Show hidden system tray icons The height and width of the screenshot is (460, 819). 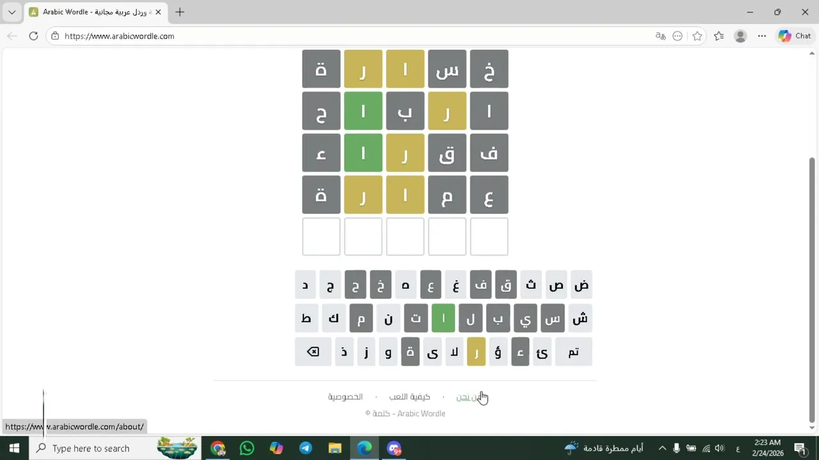pyautogui.click(x=662, y=448)
